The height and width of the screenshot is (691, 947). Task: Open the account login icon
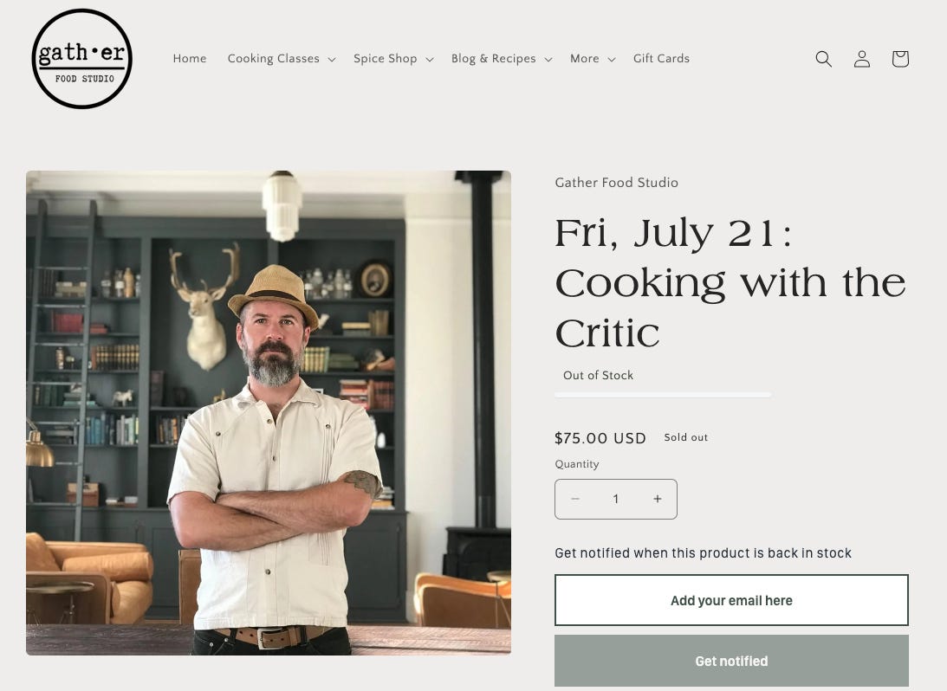tap(862, 59)
